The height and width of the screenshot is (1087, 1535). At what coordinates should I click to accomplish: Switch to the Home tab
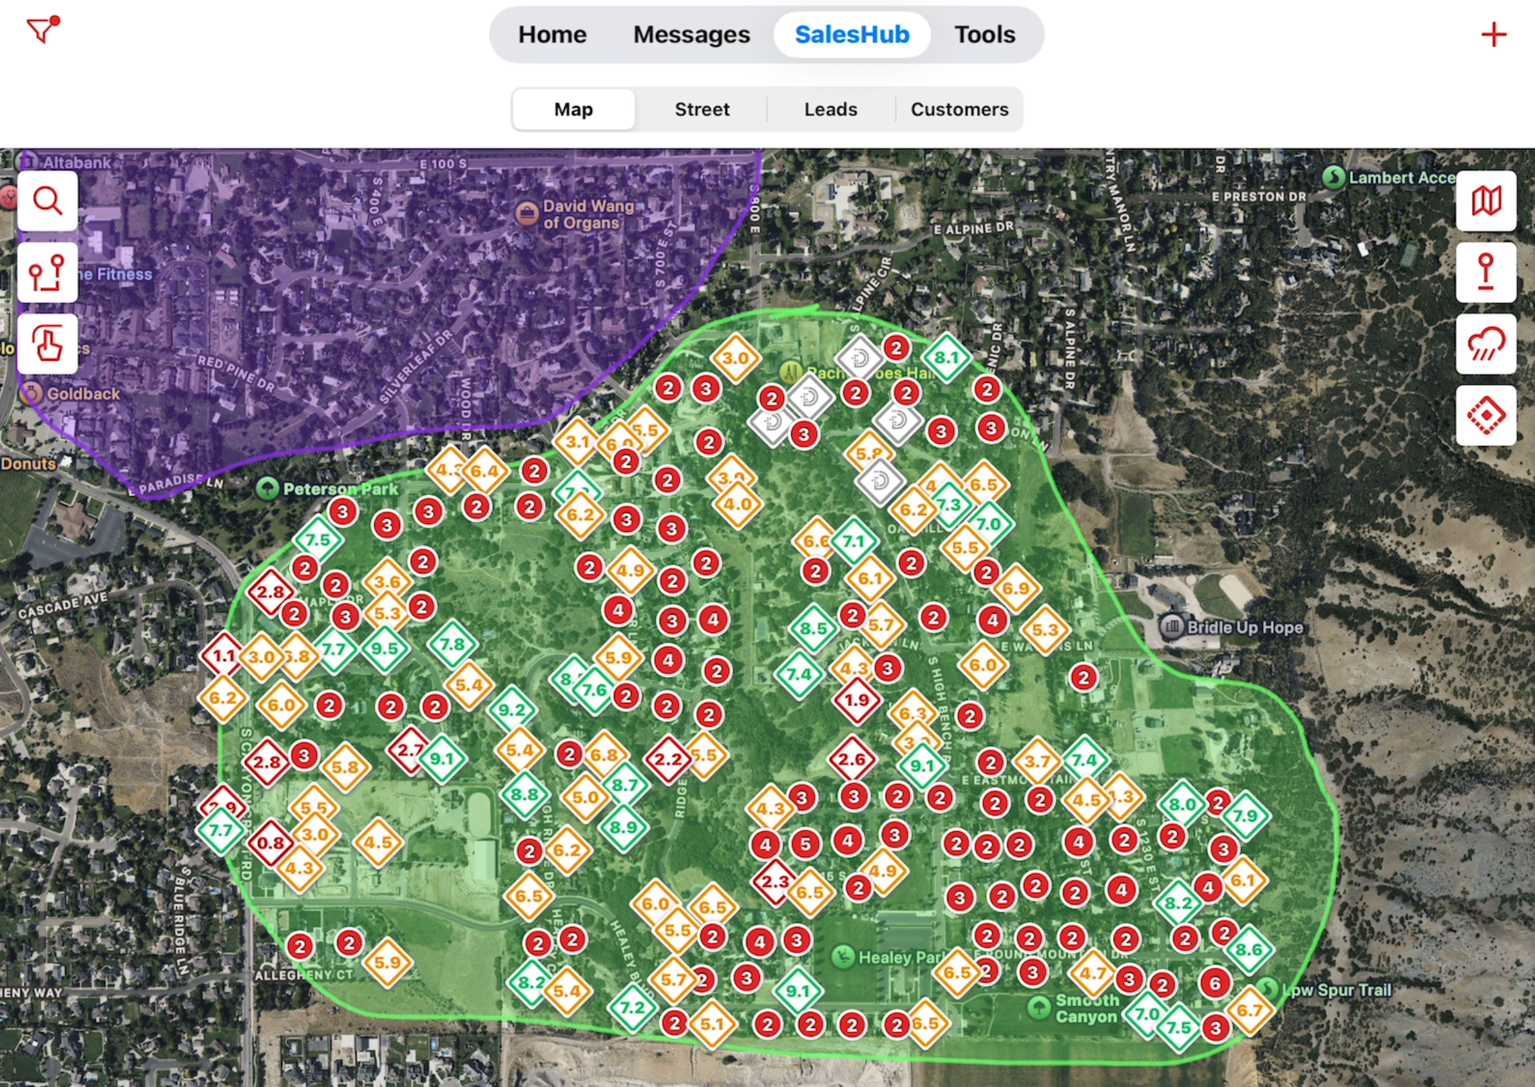pyautogui.click(x=552, y=35)
